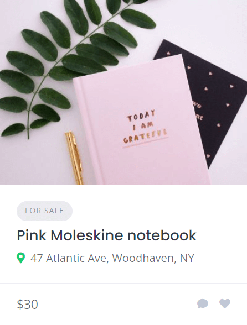The height and width of the screenshot is (325, 247).
Task: Click the word 'Pink' in the listing title
Action: click(32, 235)
